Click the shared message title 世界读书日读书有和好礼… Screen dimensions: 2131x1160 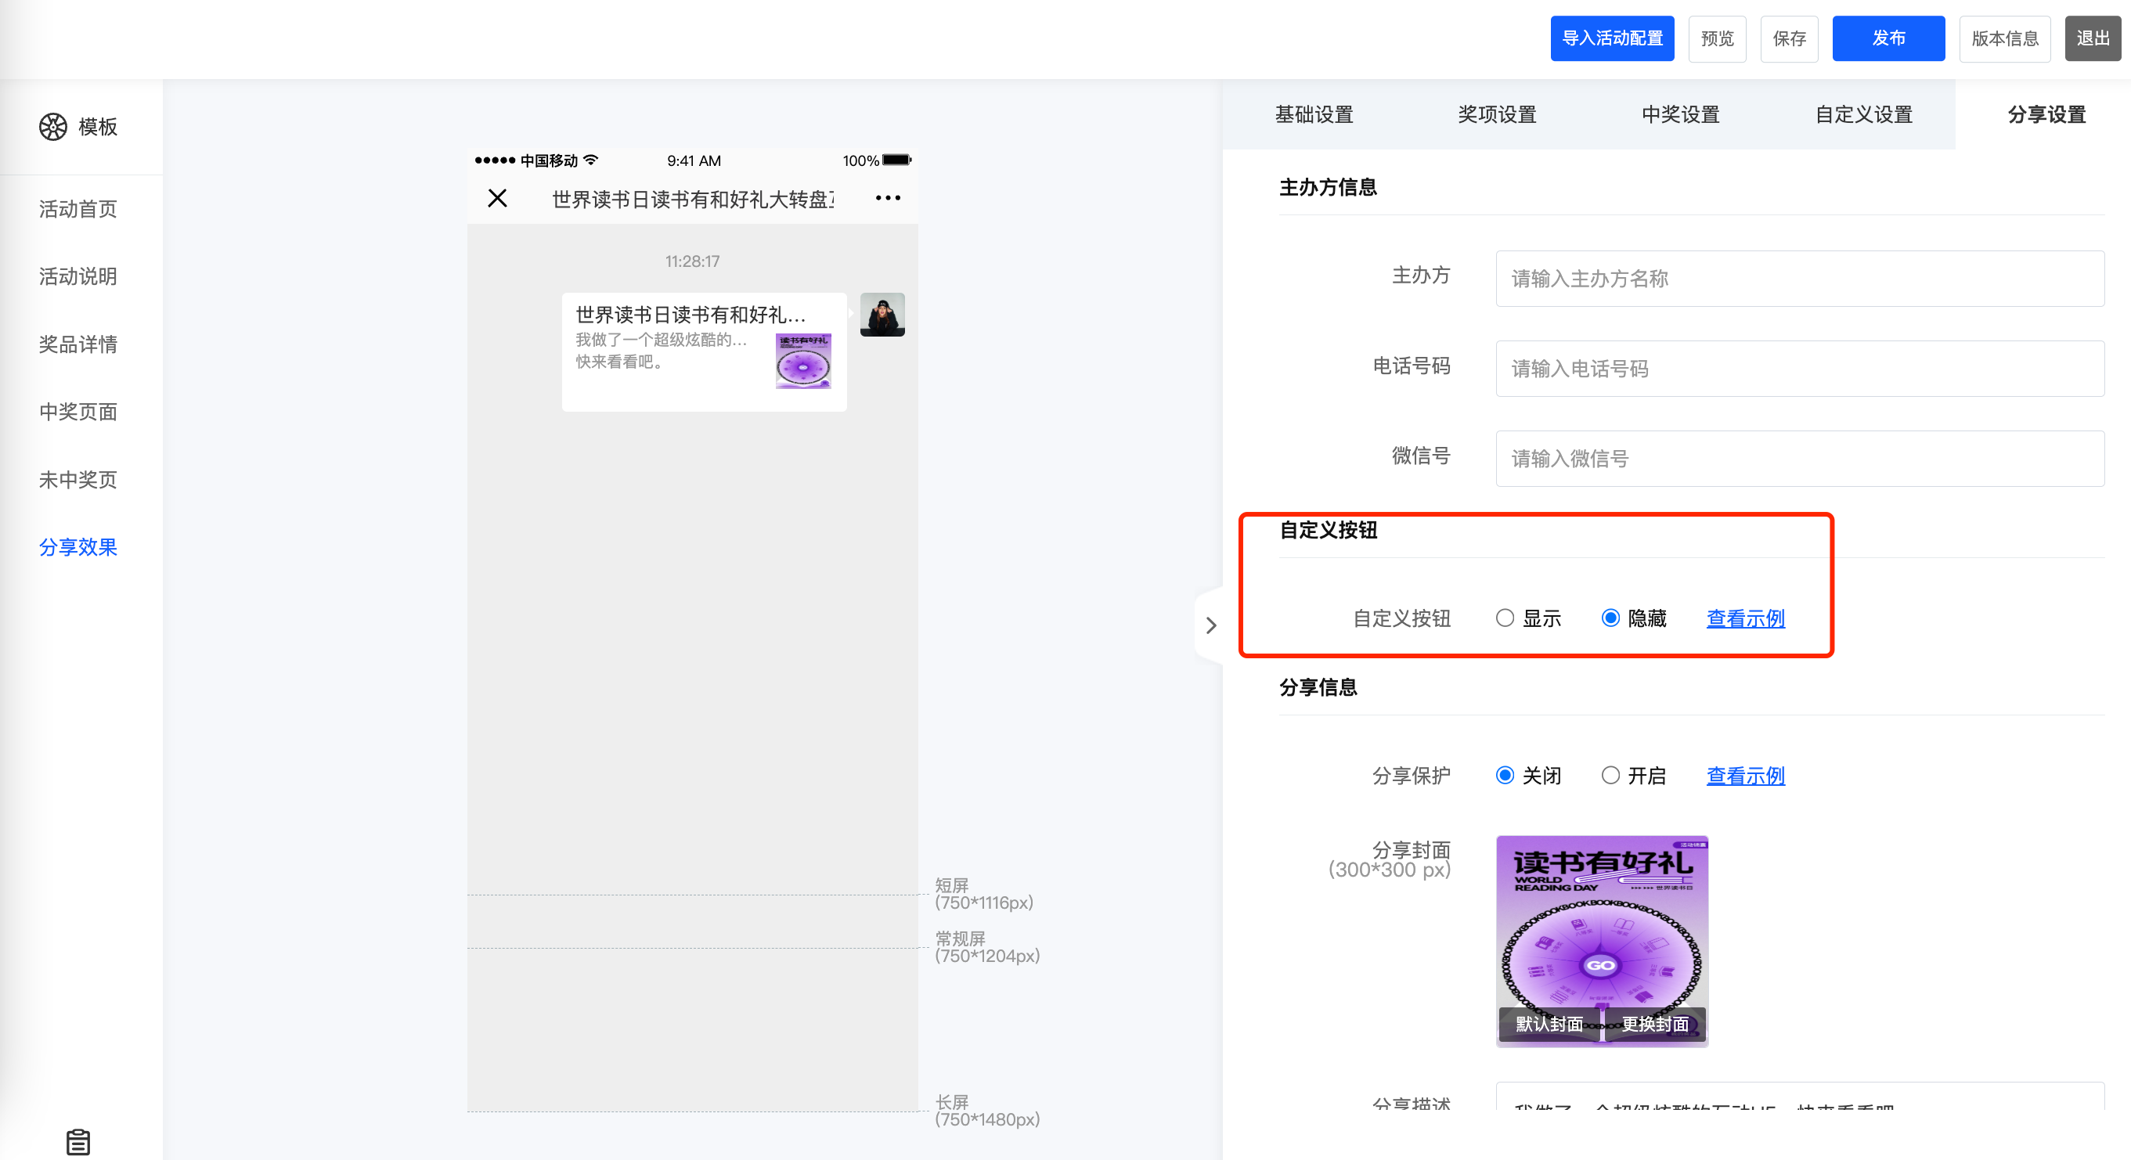[x=690, y=315]
